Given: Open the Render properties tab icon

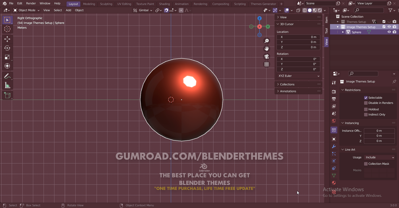Looking at the screenshot, I should (334, 92).
